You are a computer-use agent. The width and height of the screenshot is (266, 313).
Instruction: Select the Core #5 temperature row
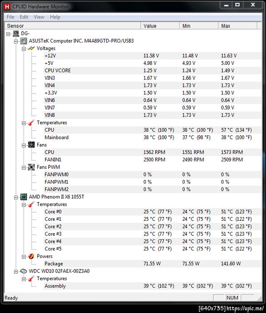click(153, 249)
